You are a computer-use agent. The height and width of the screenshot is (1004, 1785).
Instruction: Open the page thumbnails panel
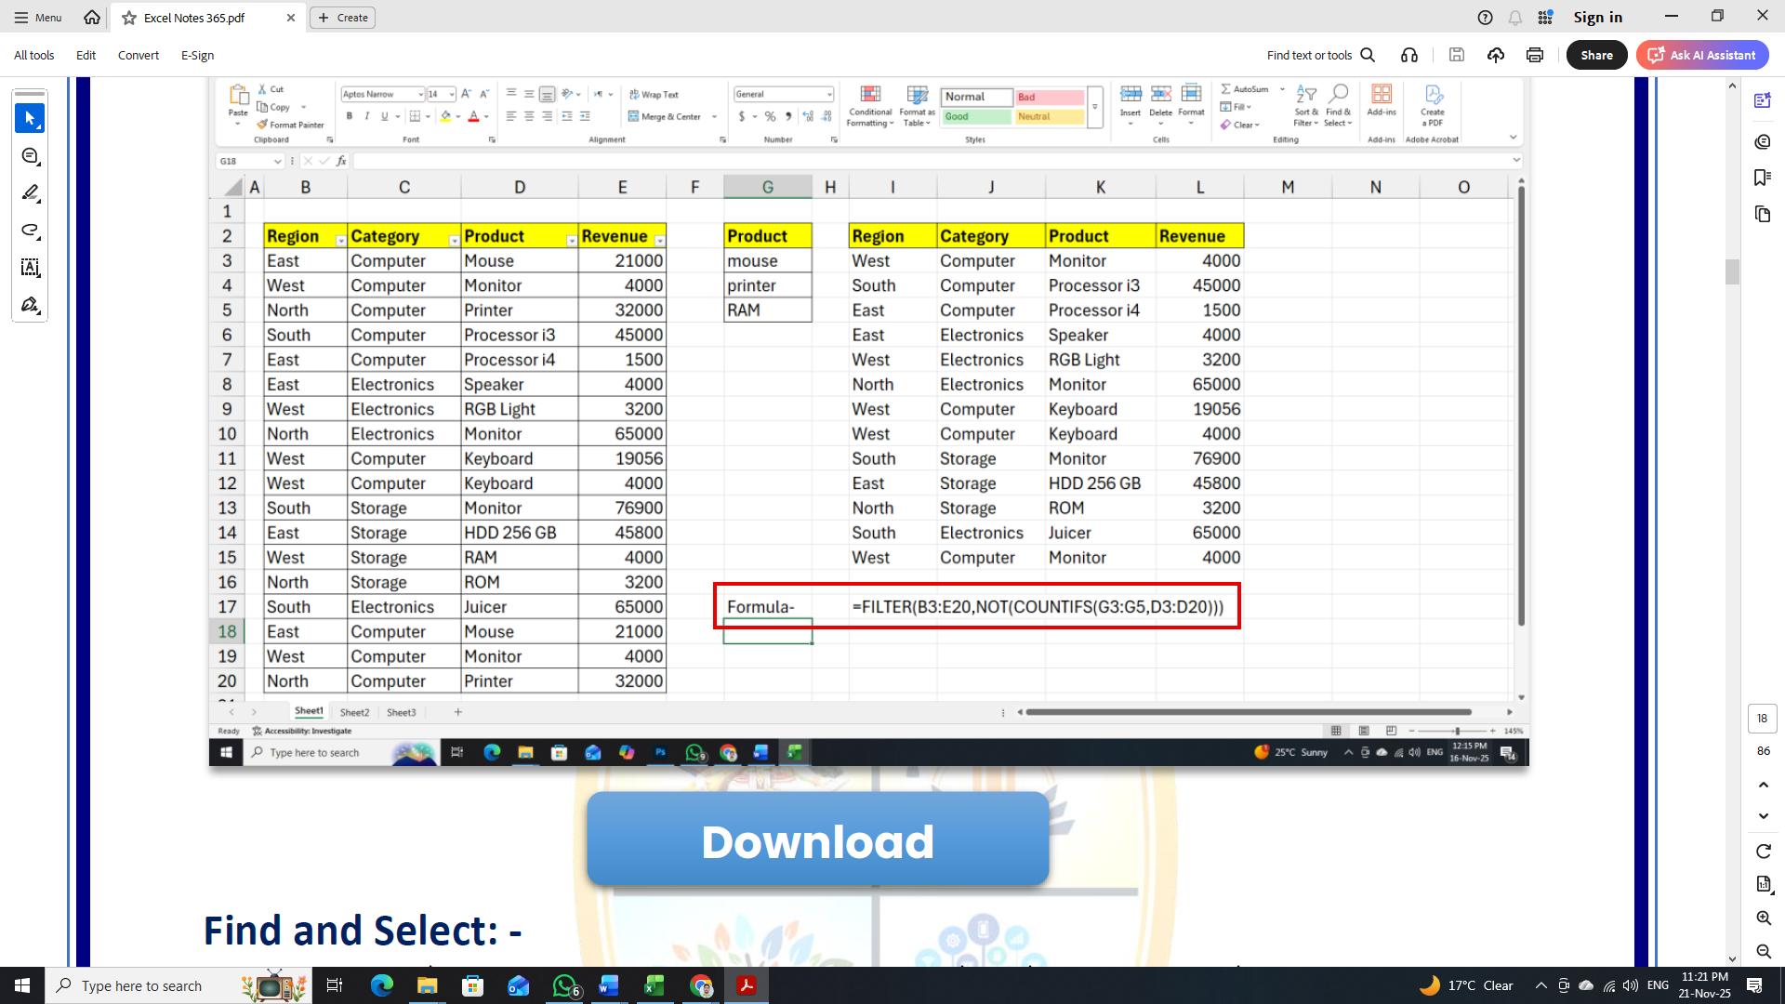point(1763,214)
